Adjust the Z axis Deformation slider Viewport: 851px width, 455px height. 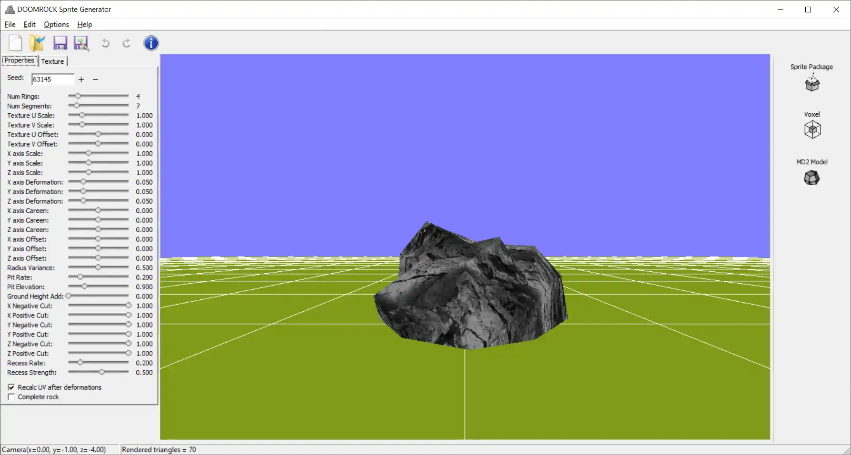(x=98, y=201)
